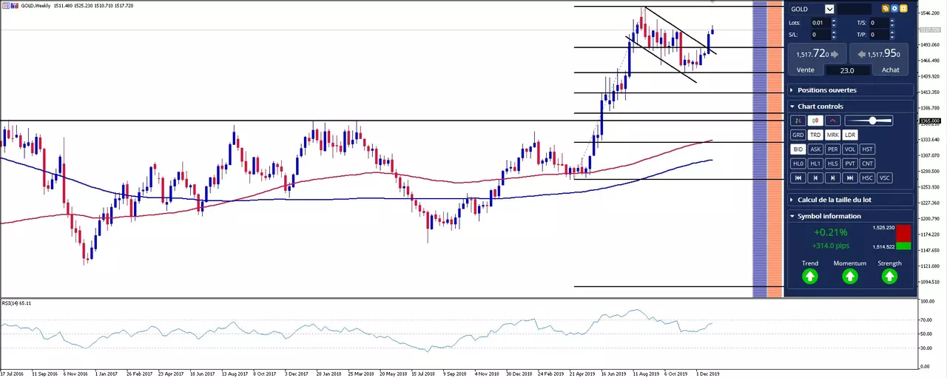Adjust T/P using the stepper

click(x=892, y=35)
